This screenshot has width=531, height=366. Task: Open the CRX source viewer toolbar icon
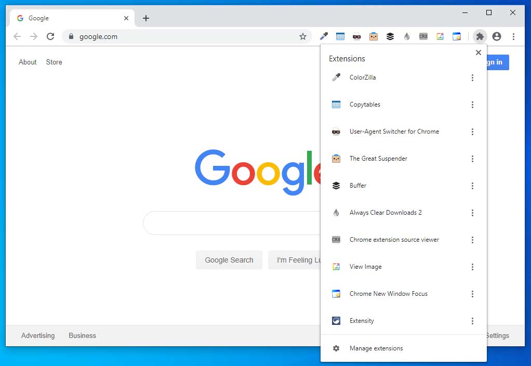[423, 36]
